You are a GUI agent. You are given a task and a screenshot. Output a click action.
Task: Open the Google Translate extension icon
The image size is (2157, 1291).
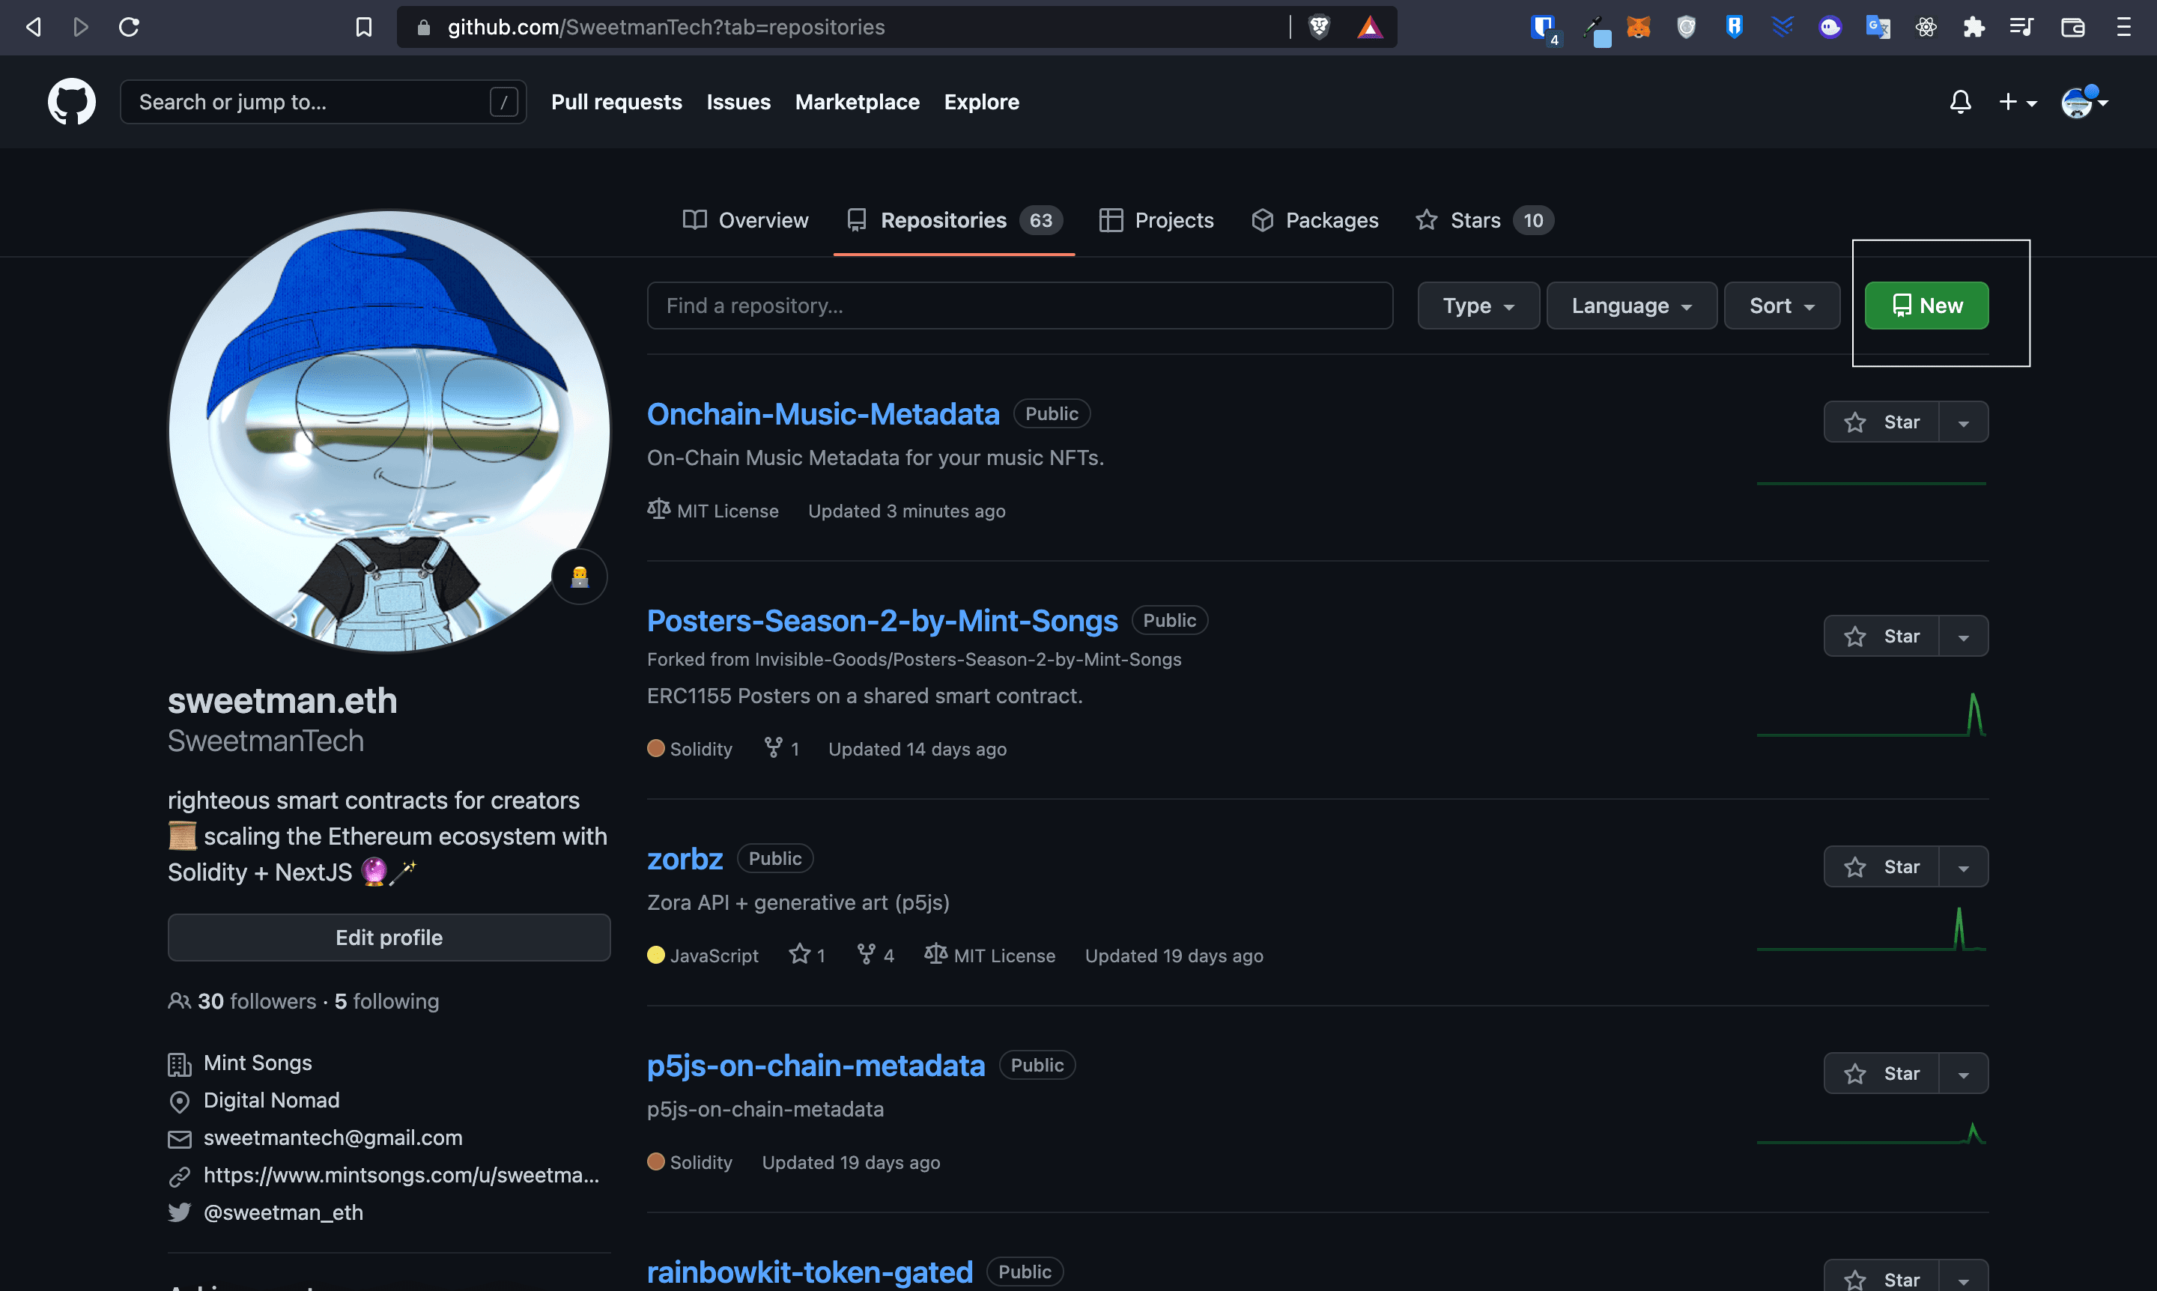[x=1878, y=27]
